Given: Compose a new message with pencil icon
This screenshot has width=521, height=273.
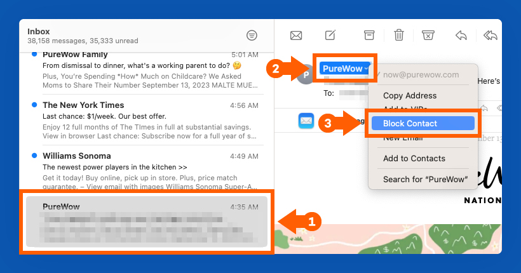Looking at the screenshot, I should pos(330,35).
